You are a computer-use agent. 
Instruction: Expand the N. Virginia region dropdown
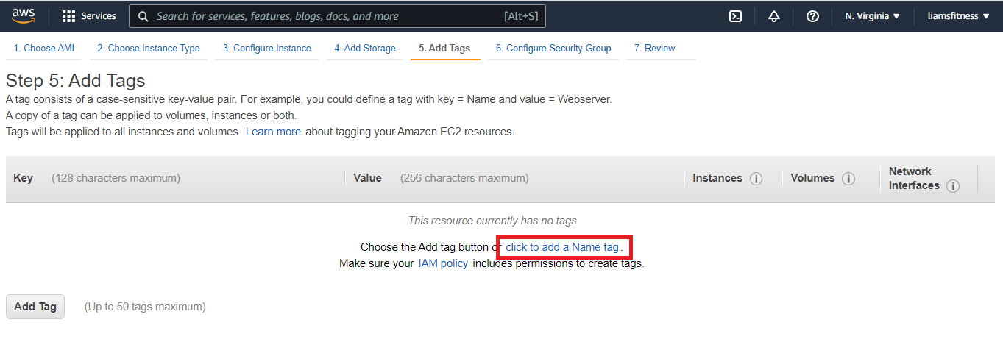point(872,16)
